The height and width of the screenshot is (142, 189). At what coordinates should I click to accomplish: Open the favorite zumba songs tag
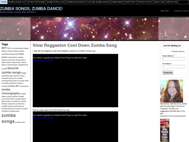point(11,70)
